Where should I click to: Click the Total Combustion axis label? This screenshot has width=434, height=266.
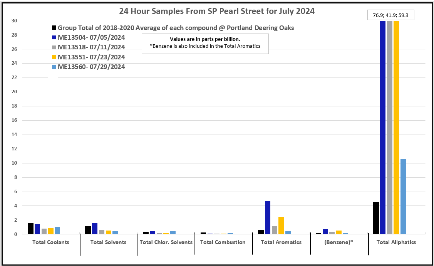pyautogui.click(x=223, y=242)
